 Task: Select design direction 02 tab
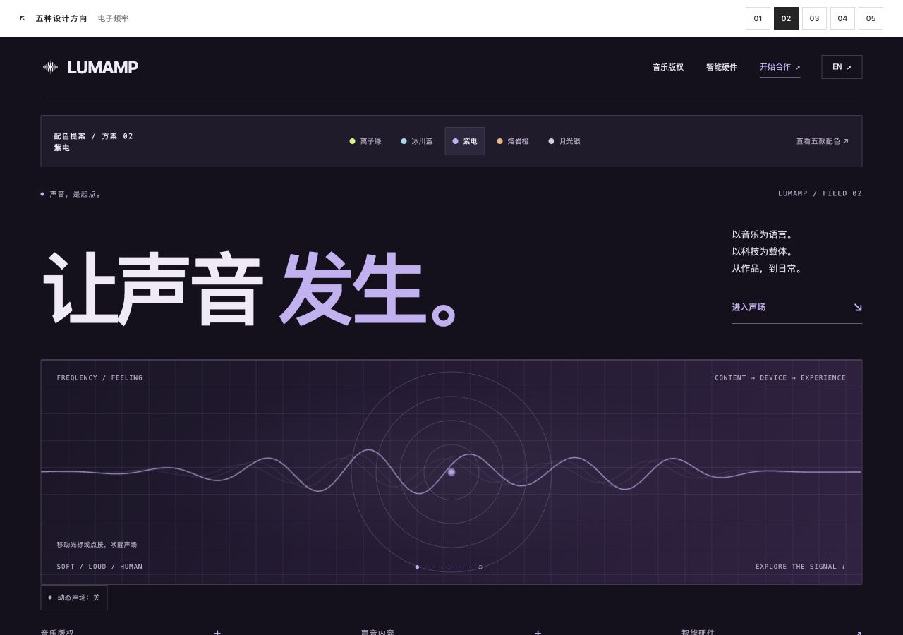click(x=786, y=18)
